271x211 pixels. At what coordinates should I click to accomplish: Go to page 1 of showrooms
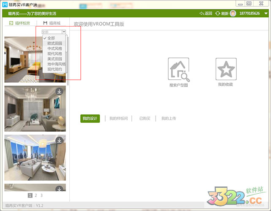point(30,195)
